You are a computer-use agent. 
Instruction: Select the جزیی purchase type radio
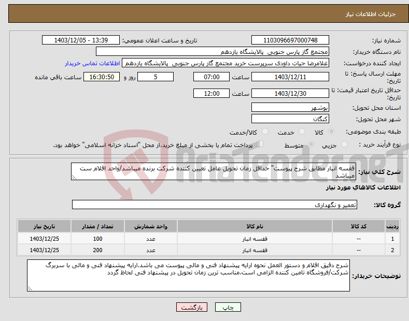(x=344, y=144)
